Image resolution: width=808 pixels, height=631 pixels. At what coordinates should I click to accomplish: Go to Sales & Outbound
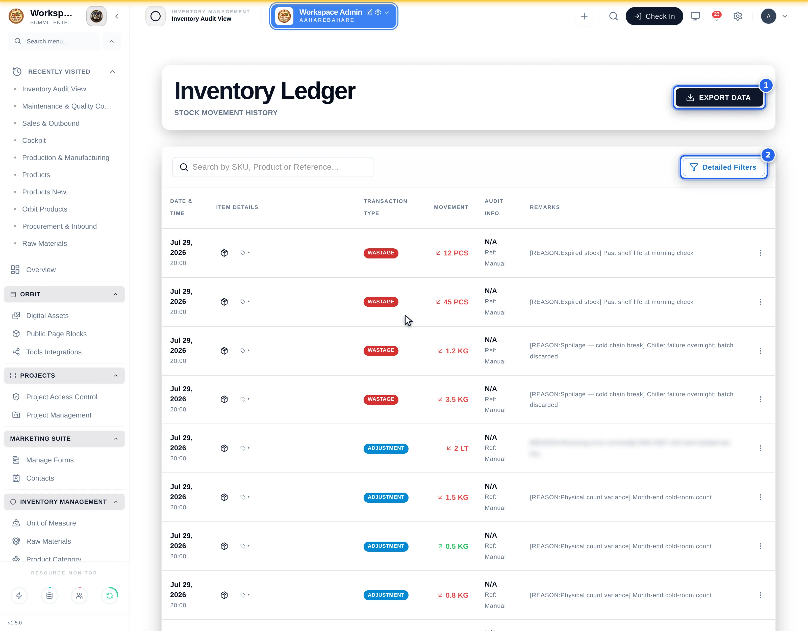(x=51, y=123)
